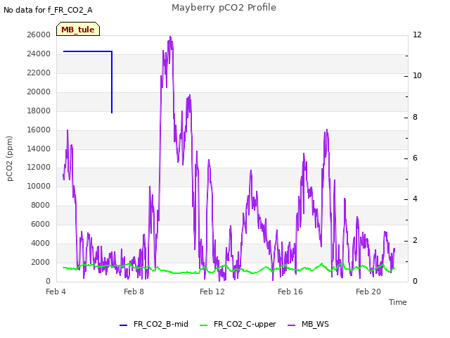Click the 10 label on right axis
Screen dimensions: 450x338
[x=417, y=75]
